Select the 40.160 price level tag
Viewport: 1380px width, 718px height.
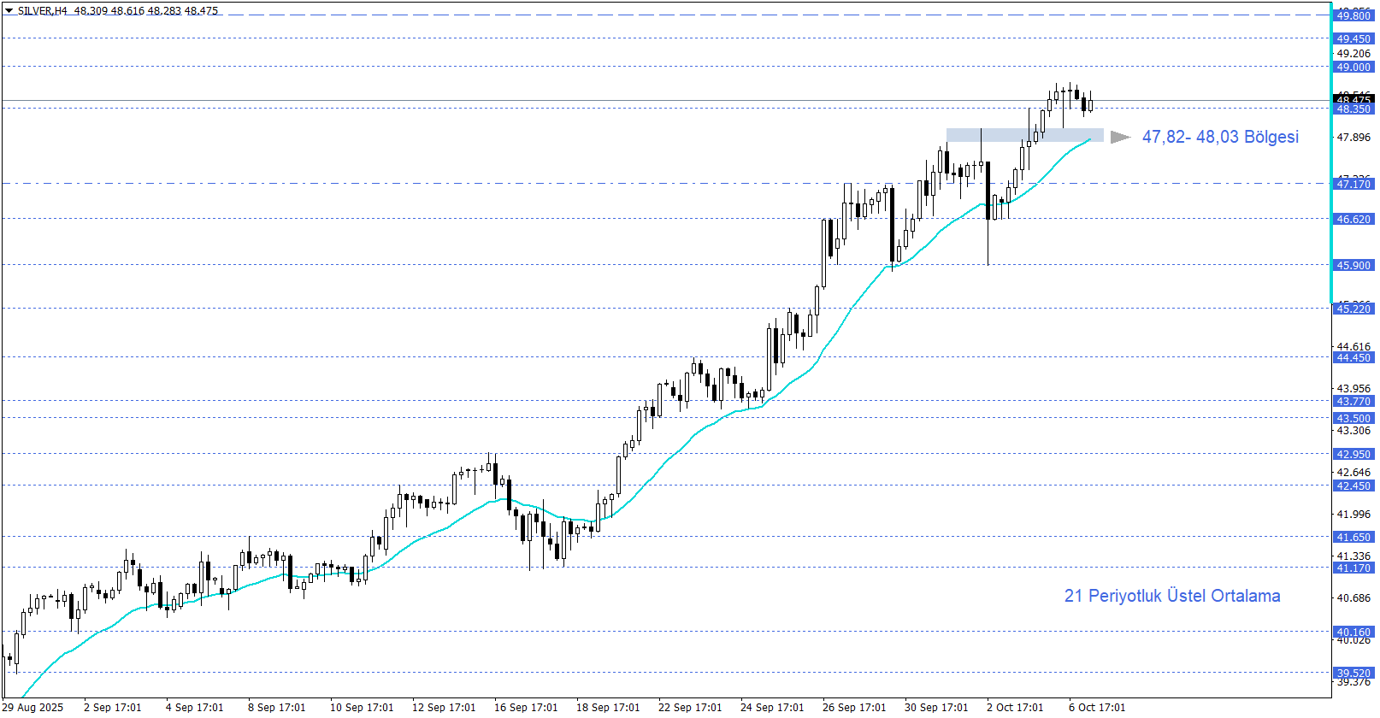point(1353,633)
